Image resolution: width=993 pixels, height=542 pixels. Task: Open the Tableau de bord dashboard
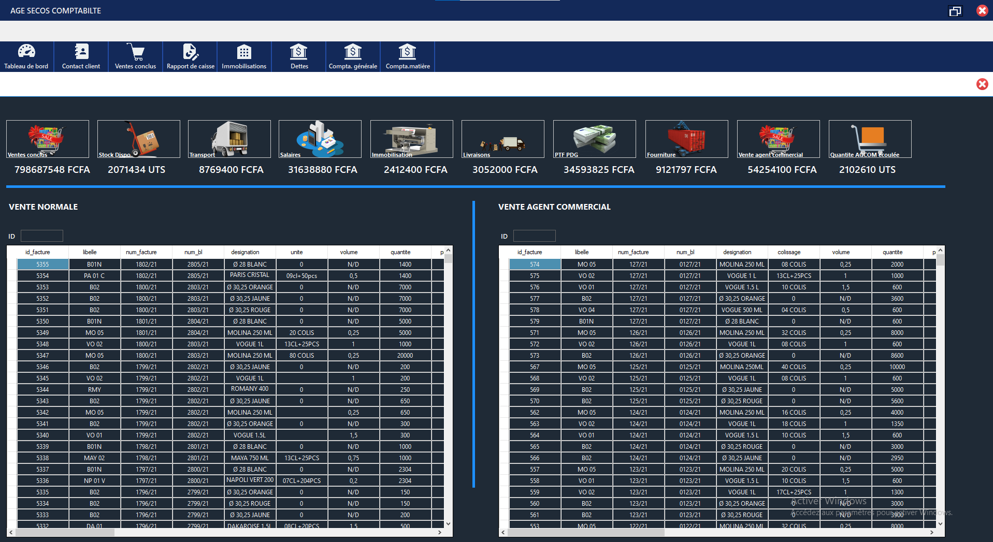click(26, 56)
